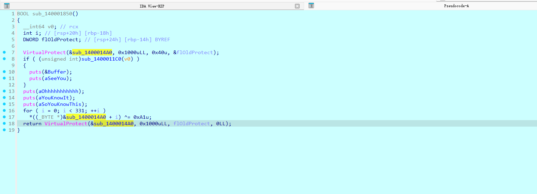This screenshot has width=537, height=194.
Task: Click the 0x40u argument on line 7
Action: [x=159, y=52]
